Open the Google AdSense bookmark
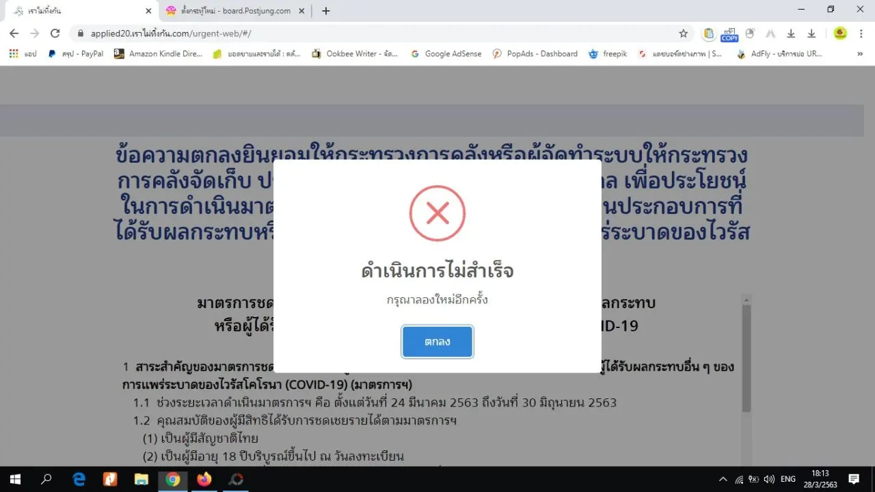The image size is (875, 492). click(x=446, y=53)
